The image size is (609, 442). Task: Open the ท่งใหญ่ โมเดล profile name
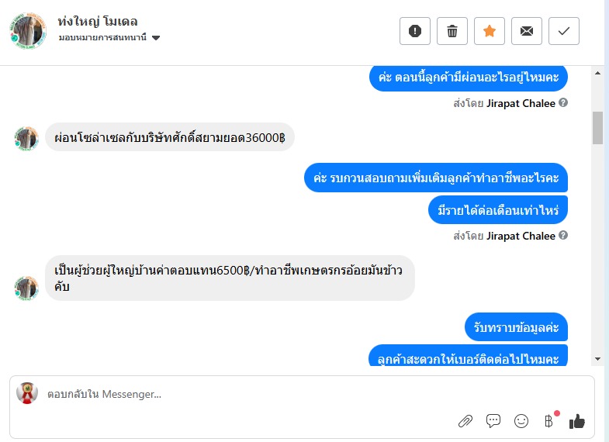click(x=98, y=21)
